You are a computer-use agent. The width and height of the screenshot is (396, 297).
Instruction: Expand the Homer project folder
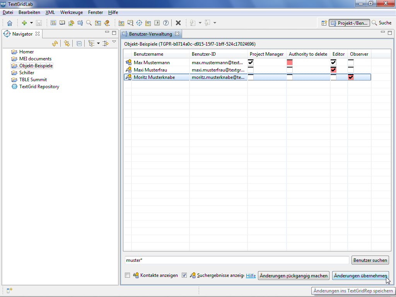tap(14, 52)
